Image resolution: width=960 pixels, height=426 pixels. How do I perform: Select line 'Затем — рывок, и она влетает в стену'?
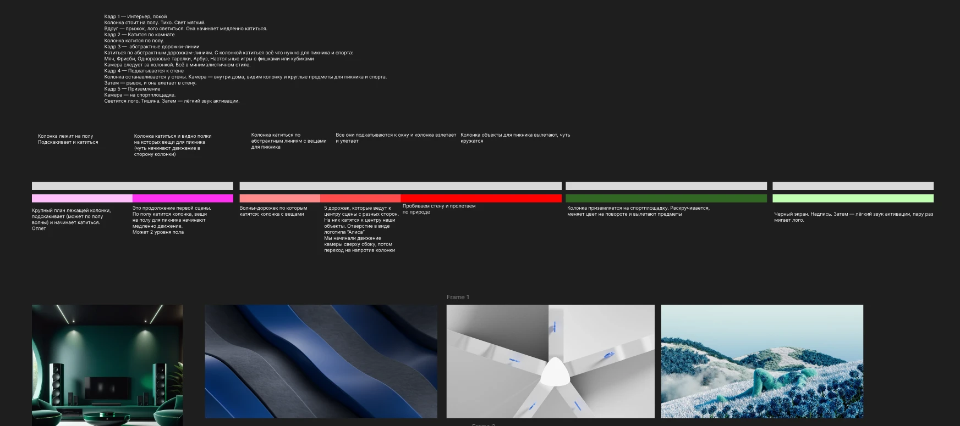(150, 83)
